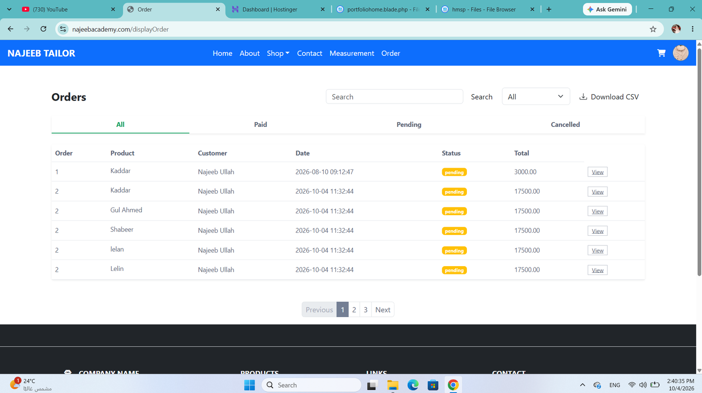The height and width of the screenshot is (393, 702).
Task: Click the browser address bar URL
Action: 121,29
